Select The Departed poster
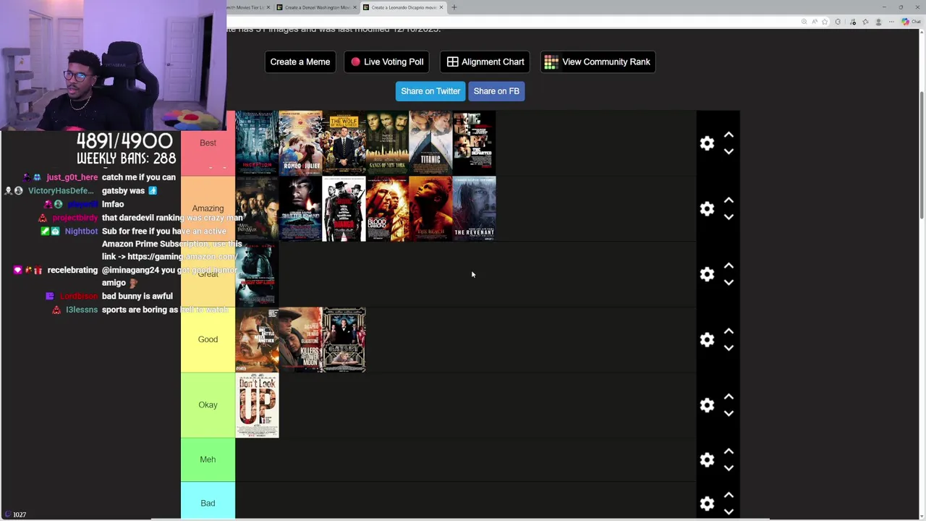926x521 pixels. (474, 143)
